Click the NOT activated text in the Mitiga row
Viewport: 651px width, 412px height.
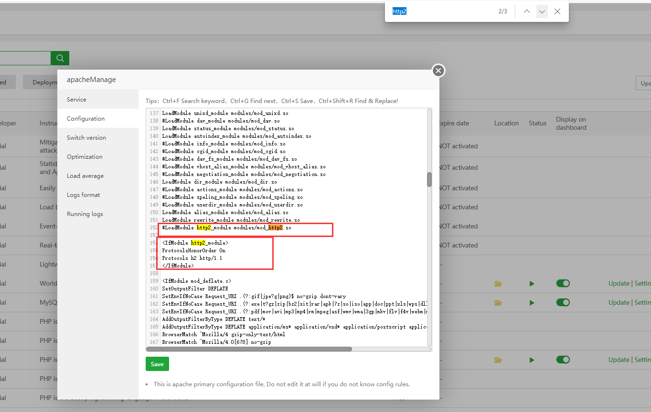tap(458, 146)
